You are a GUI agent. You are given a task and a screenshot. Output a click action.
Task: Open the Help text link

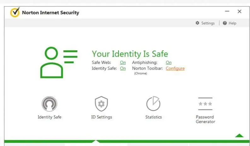(x=232, y=23)
